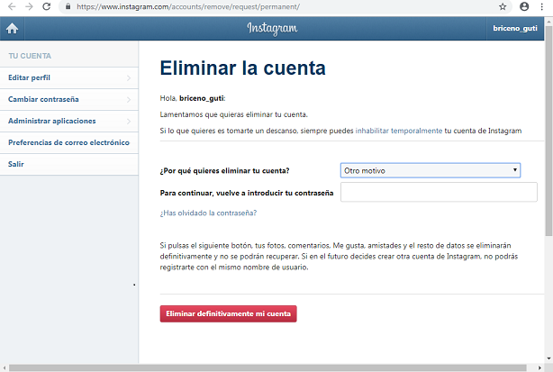Click the chevron next to Editar perfil
This screenshot has width=553, height=372.
(129, 78)
